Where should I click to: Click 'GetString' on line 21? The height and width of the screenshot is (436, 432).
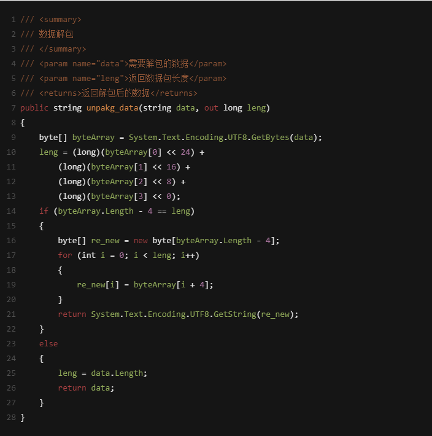[x=235, y=314]
